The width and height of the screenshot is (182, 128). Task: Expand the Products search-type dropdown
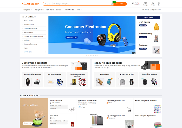coord(48,4)
